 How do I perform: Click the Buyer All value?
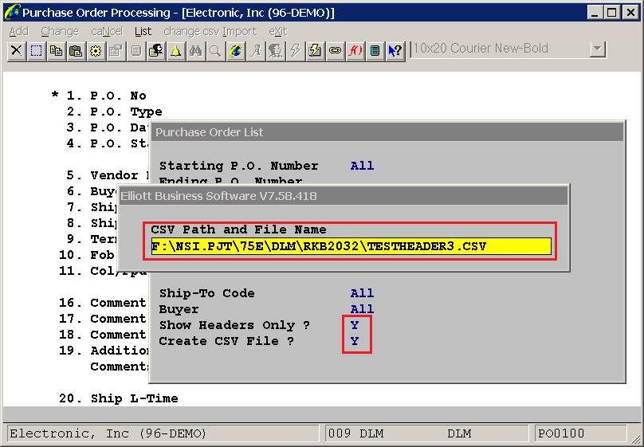coord(362,309)
